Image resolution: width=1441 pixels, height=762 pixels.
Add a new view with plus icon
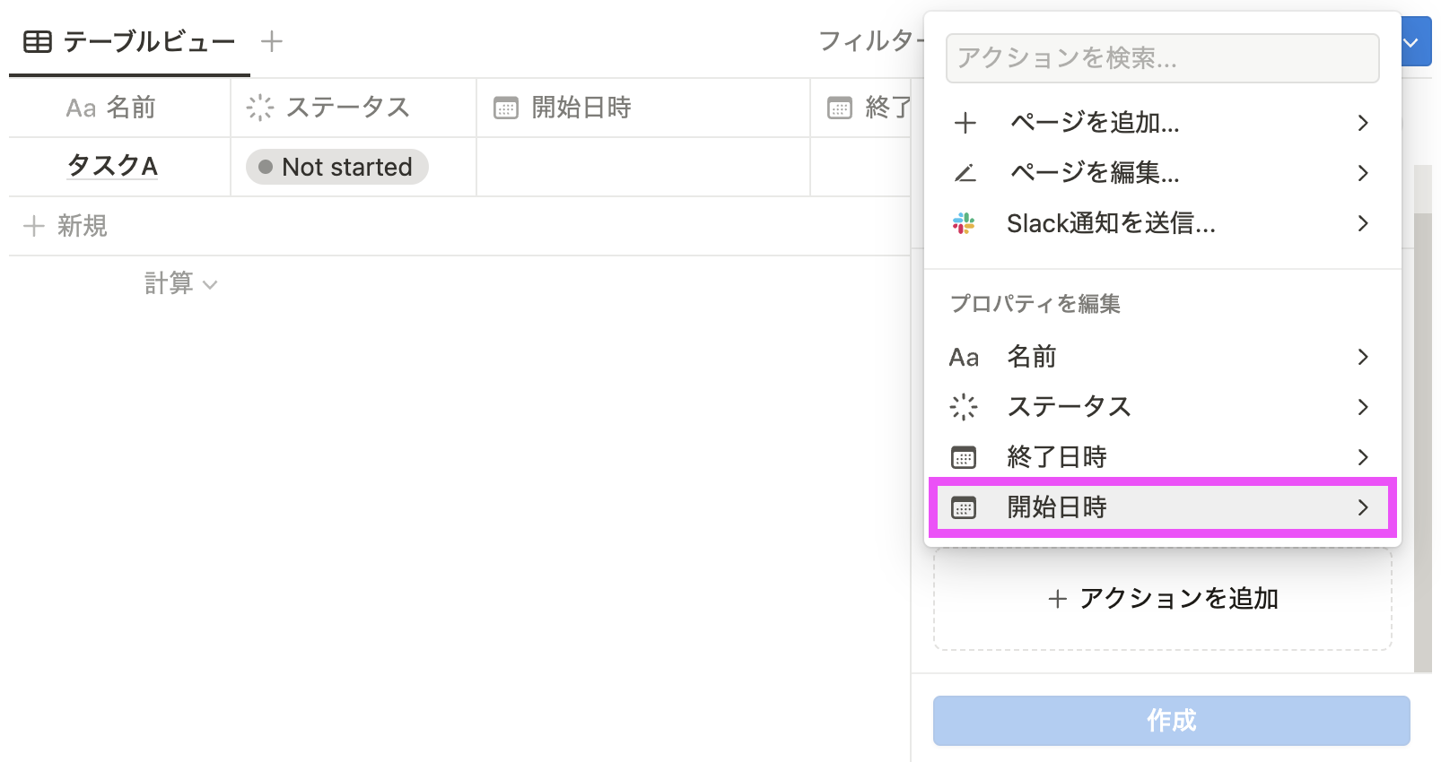coord(271,41)
